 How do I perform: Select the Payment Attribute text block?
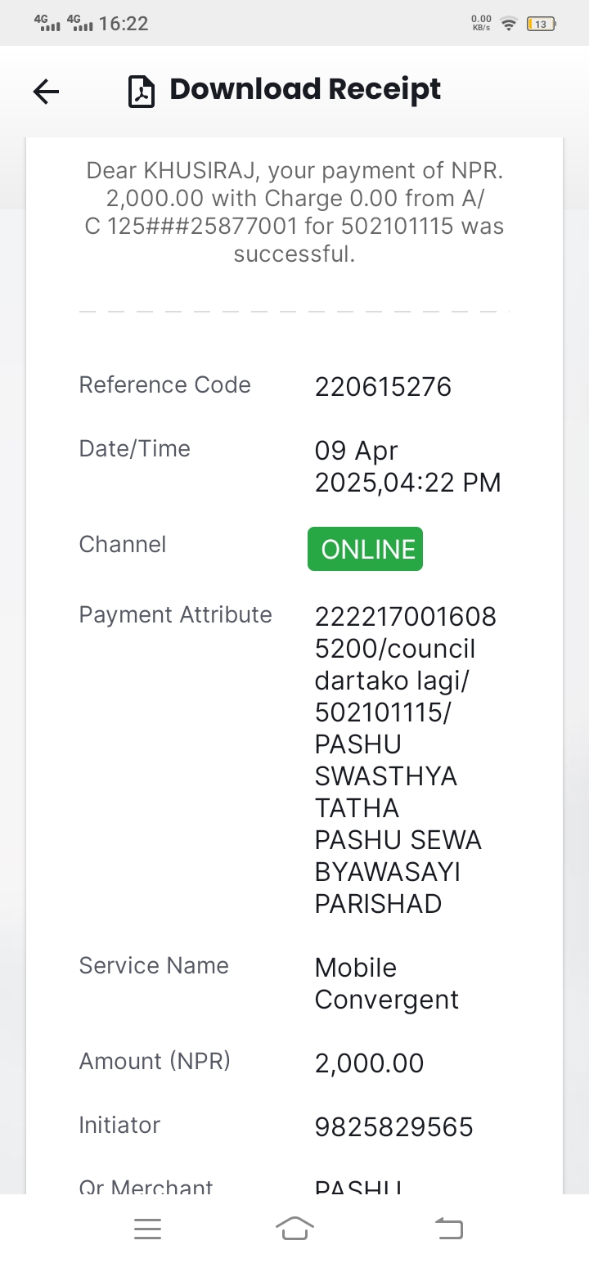click(406, 760)
